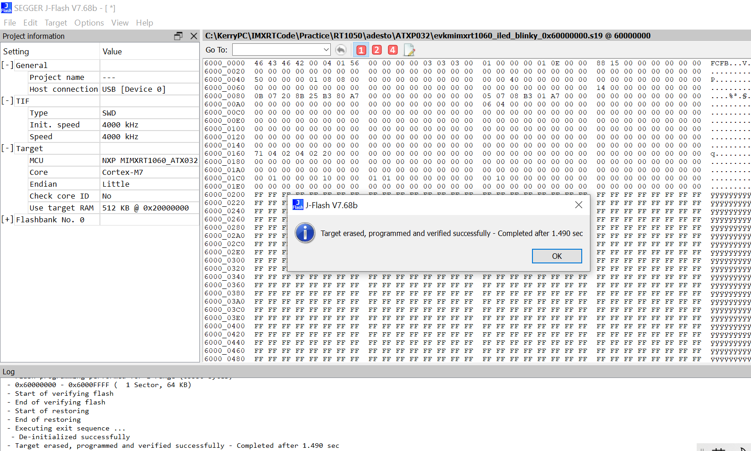The width and height of the screenshot is (751, 451).
Task: Select the 2-byte column display icon
Action: [x=377, y=50]
